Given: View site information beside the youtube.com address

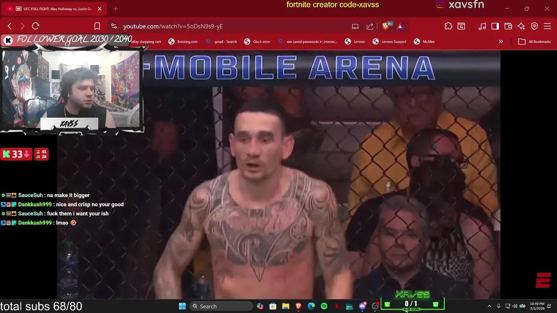Looking at the screenshot, I should coord(114,26).
